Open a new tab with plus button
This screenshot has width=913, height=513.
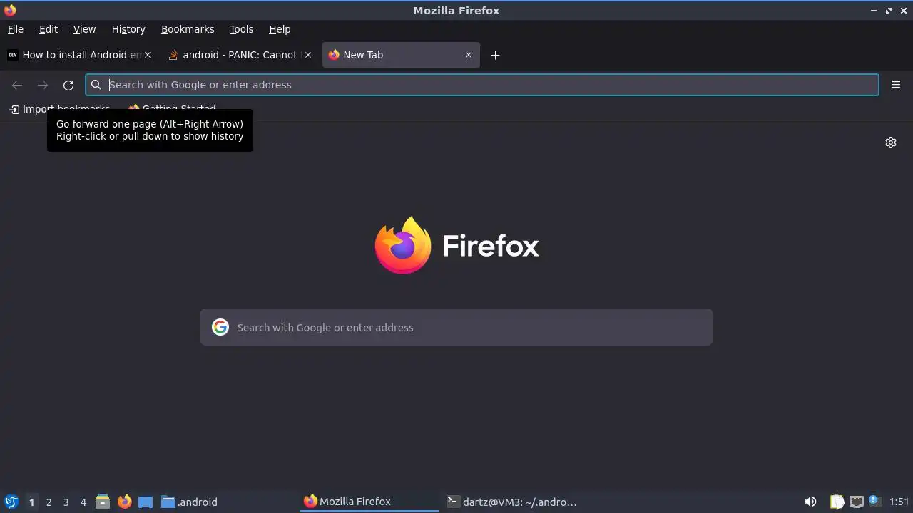click(x=495, y=55)
